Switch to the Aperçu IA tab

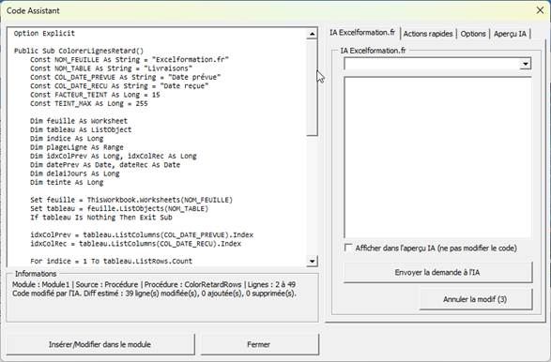510,34
